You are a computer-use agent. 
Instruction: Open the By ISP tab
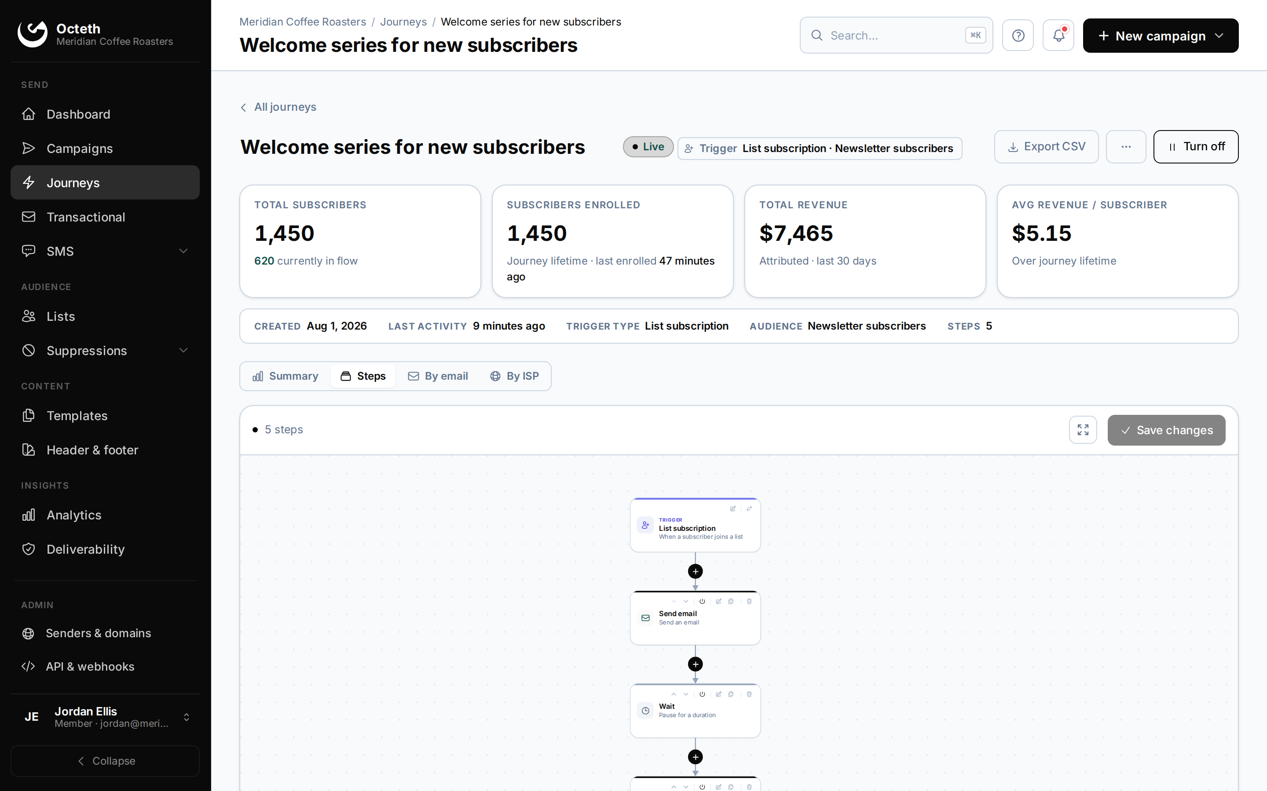(x=514, y=376)
